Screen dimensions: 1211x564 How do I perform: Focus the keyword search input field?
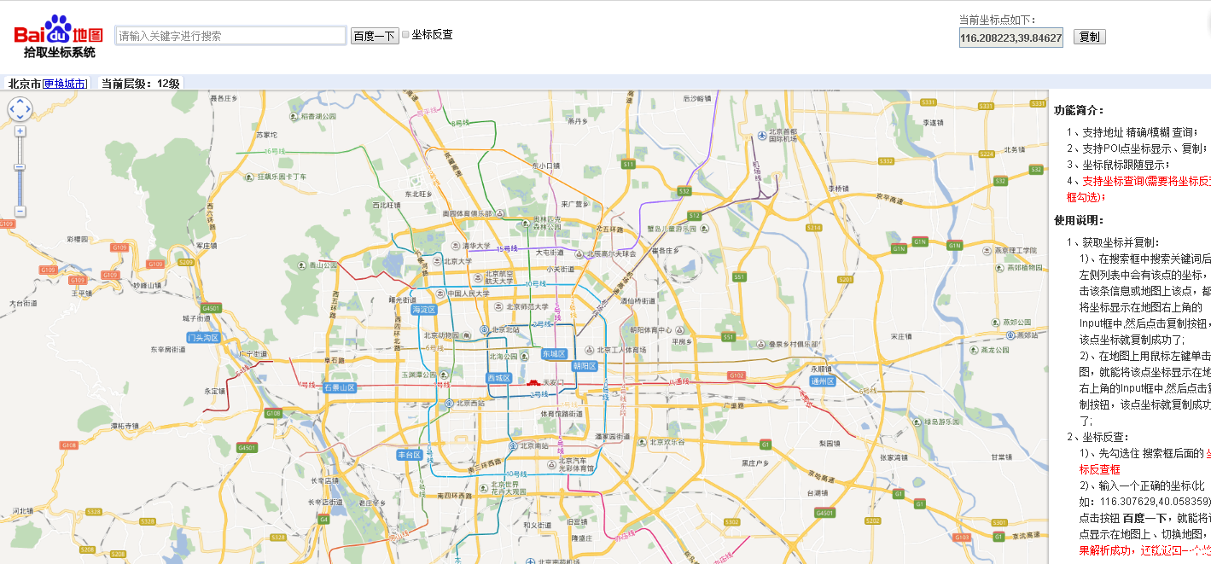230,36
